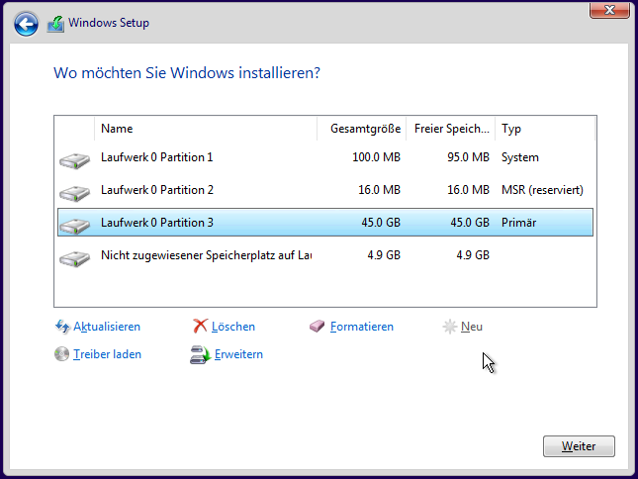Click the Primär type cell

click(518, 223)
